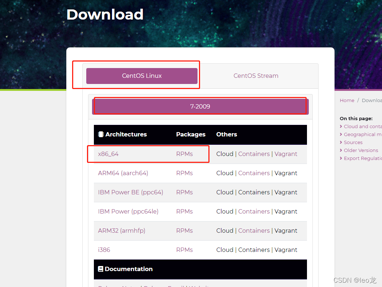Jump to Sources section
This screenshot has height=287, width=382.
353,143
